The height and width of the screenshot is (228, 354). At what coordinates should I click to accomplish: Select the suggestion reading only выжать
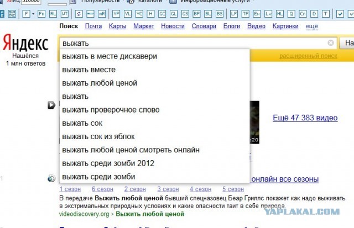pyautogui.click(x=155, y=97)
